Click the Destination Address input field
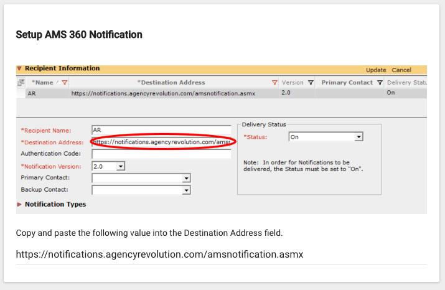The width and height of the screenshot is (445, 290). point(161,142)
